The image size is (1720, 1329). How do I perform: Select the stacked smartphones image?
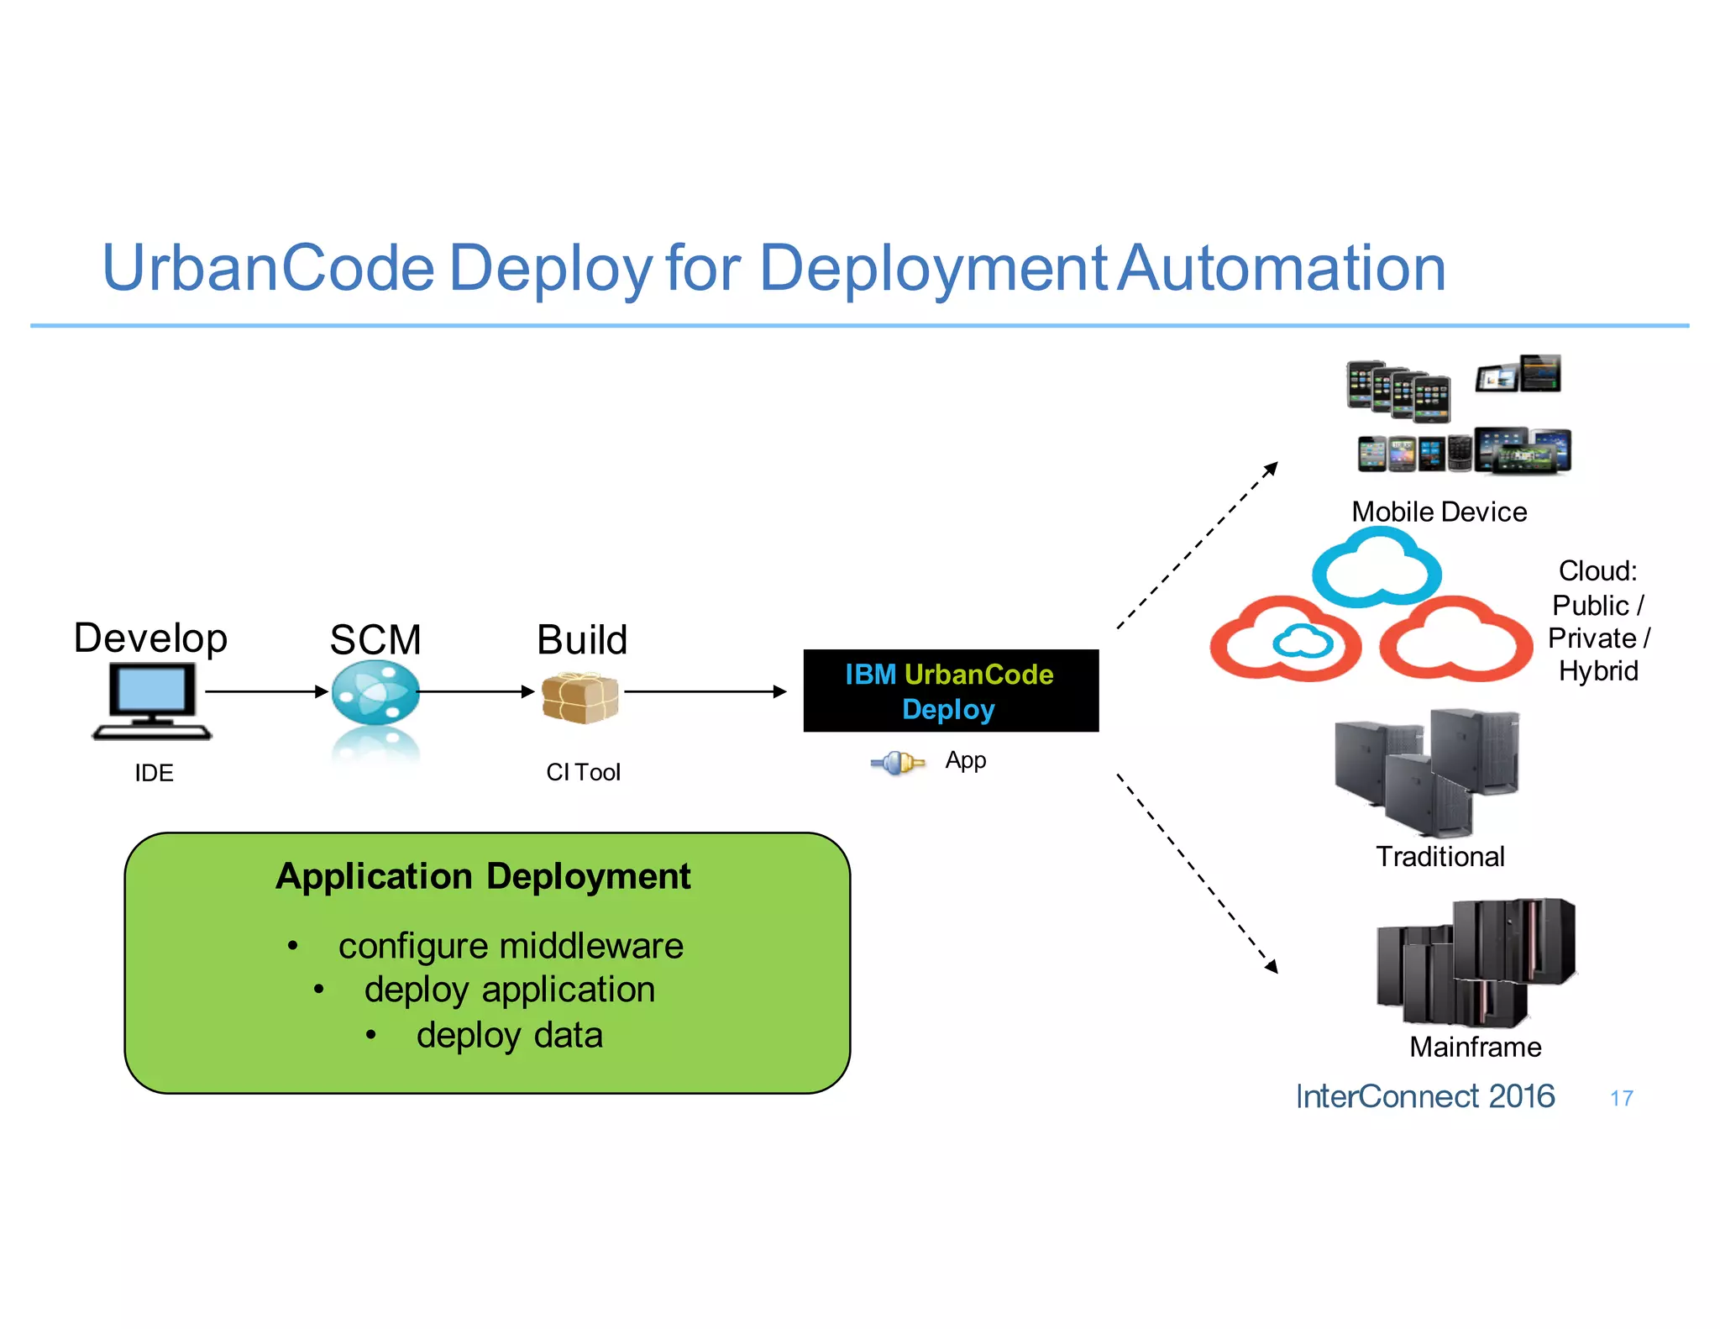click(x=1397, y=392)
